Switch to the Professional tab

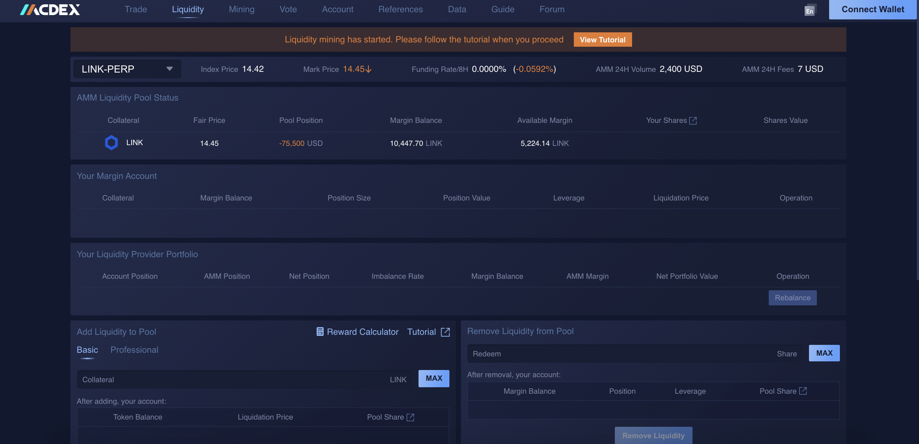pyautogui.click(x=134, y=350)
